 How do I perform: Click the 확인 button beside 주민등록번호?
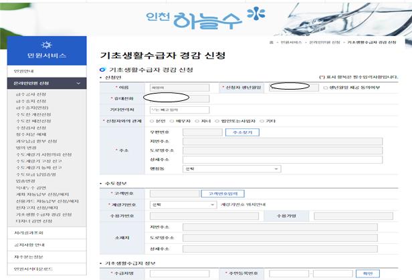click(368, 273)
